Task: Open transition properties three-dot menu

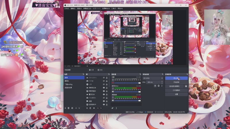Action: click(162, 86)
